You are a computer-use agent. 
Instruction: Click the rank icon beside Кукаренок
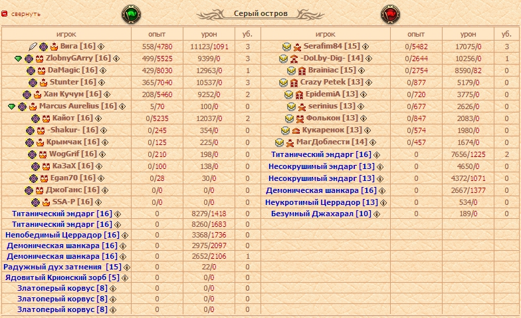click(x=296, y=130)
